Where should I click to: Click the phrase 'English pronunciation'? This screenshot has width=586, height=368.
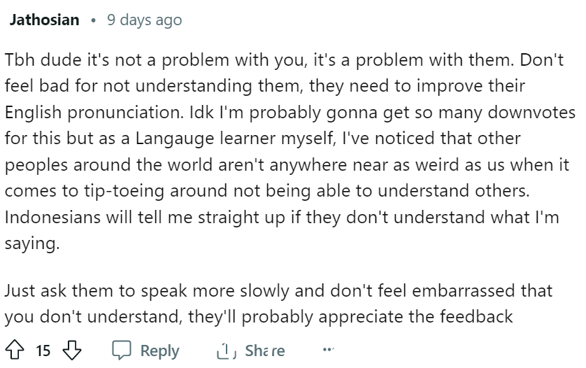tap(94, 112)
